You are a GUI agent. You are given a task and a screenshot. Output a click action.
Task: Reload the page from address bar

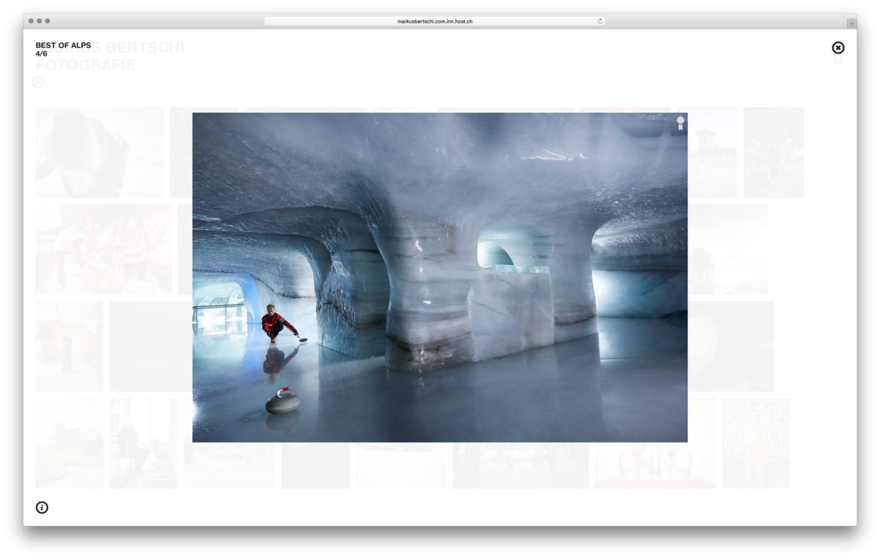coord(600,21)
